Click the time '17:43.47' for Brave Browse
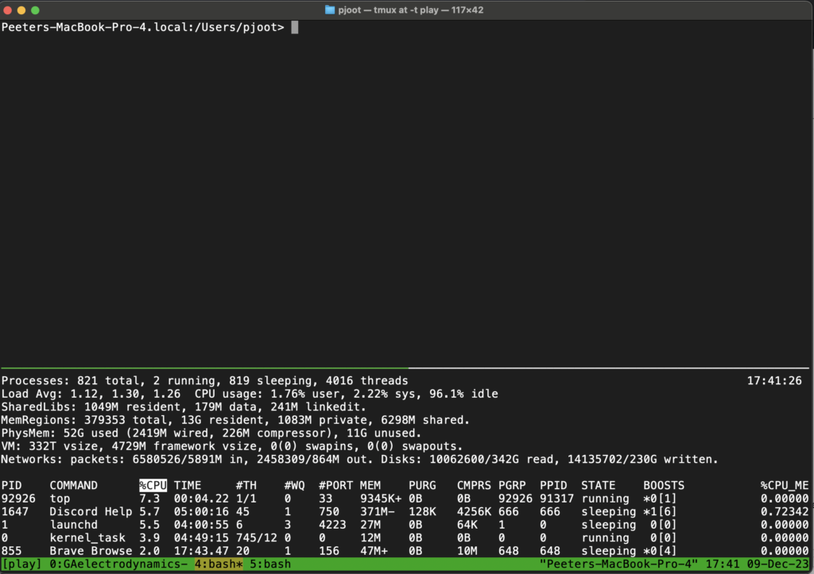 click(201, 551)
